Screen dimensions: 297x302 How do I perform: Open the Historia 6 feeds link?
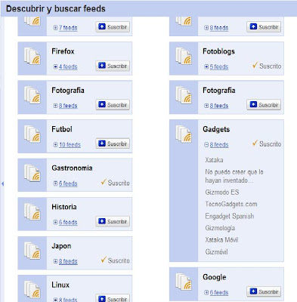(x=68, y=222)
